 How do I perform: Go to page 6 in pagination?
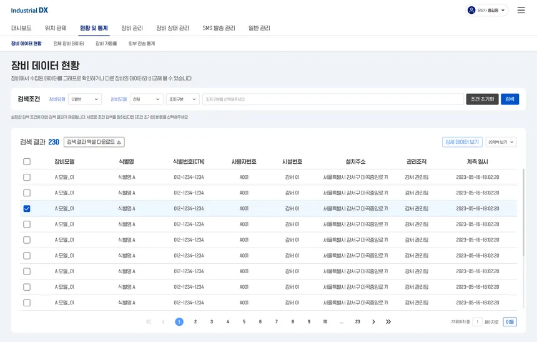(260, 322)
